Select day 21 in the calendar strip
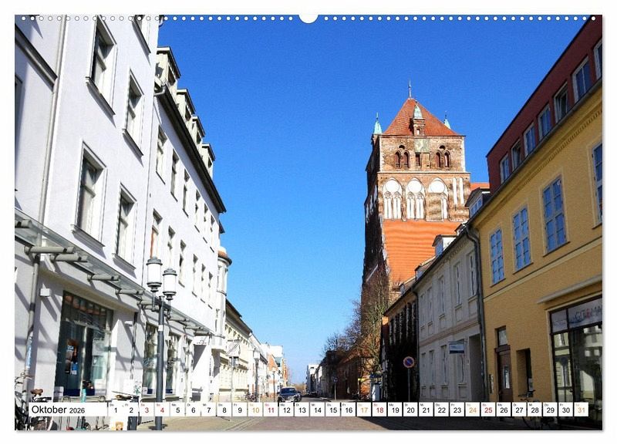 [427, 410]
